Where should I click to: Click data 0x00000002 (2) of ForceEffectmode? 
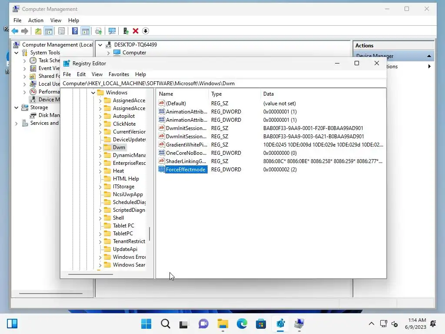(x=280, y=170)
